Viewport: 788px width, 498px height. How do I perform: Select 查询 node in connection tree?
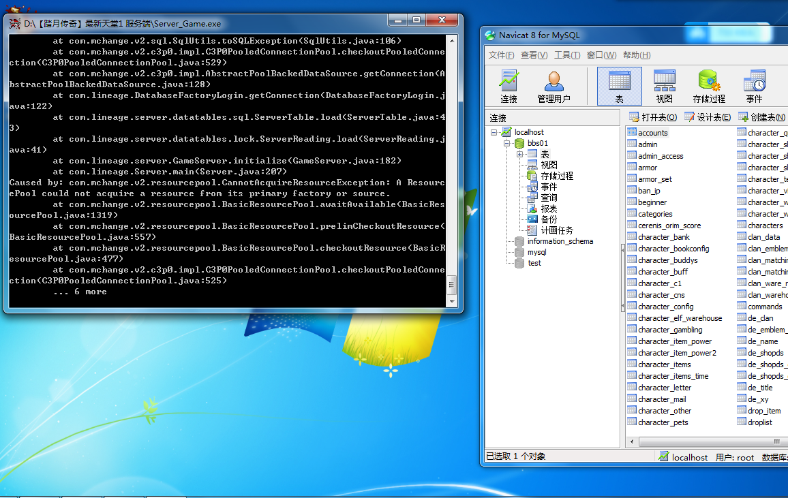tap(549, 198)
